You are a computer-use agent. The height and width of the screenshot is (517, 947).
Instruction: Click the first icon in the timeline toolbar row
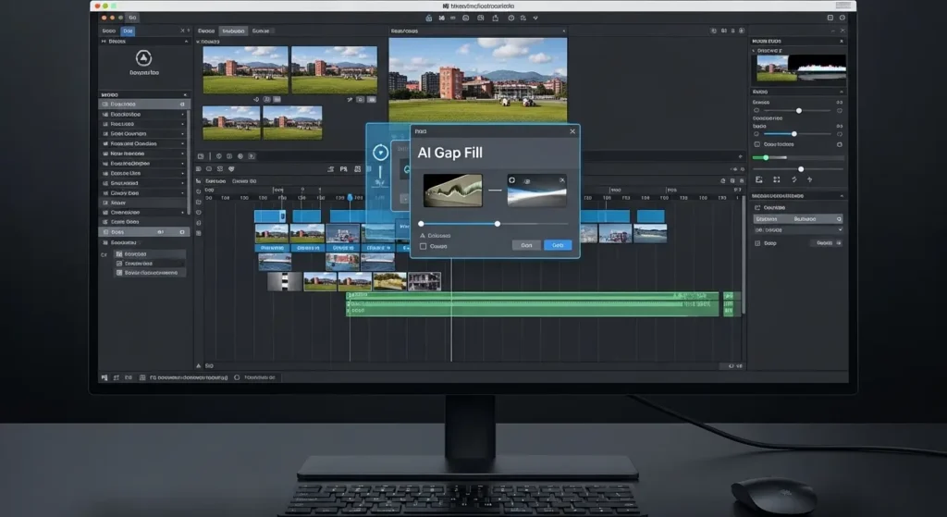(200, 169)
